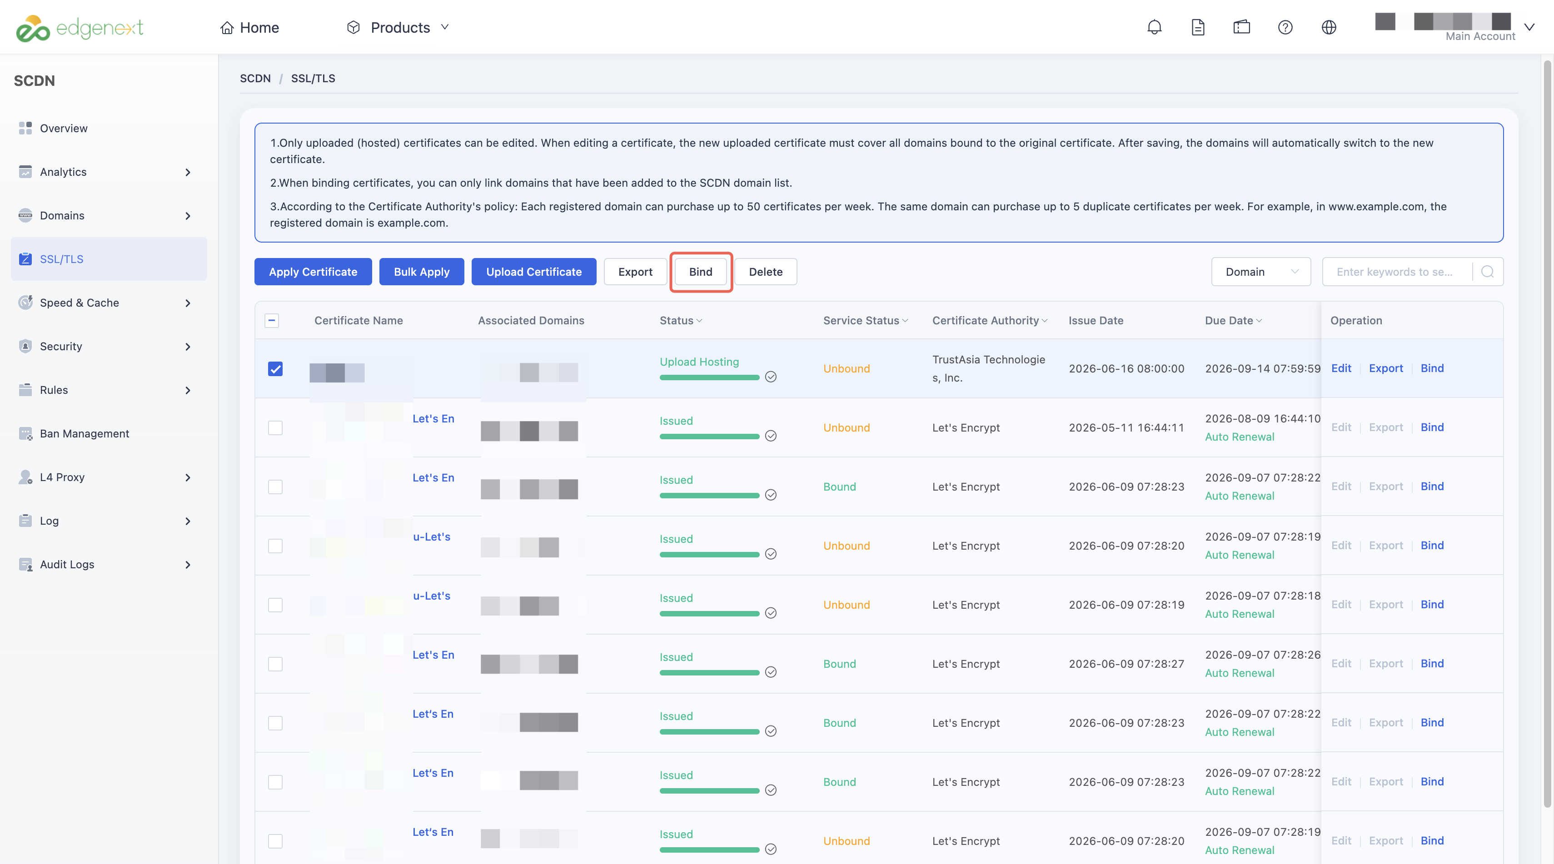The width and height of the screenshot is (1554, 864).
Task: Click the Rules sidebar icon
Action: pyautogui.click(x=25, y=389)
